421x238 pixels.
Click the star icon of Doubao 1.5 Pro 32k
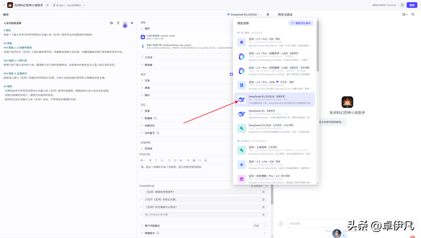(x=241, y=42)
